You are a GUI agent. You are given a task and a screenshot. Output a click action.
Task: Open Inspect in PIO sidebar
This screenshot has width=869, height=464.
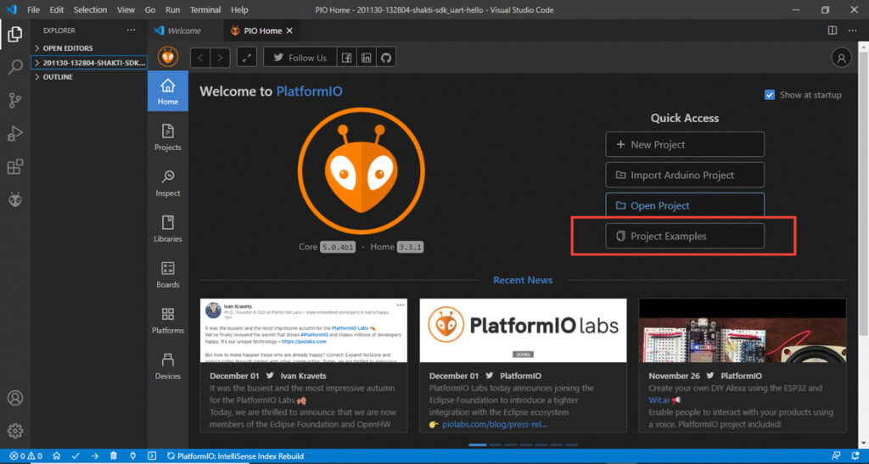pos(168,183)
